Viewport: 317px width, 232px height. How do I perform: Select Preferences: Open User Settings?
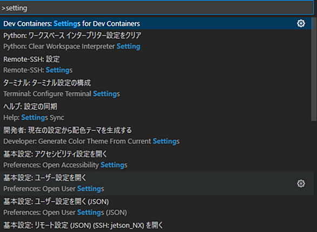click(157, 183)
